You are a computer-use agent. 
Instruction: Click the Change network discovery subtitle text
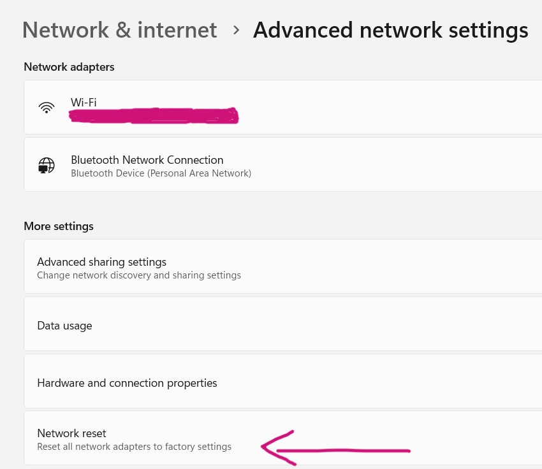coord(139,275)
